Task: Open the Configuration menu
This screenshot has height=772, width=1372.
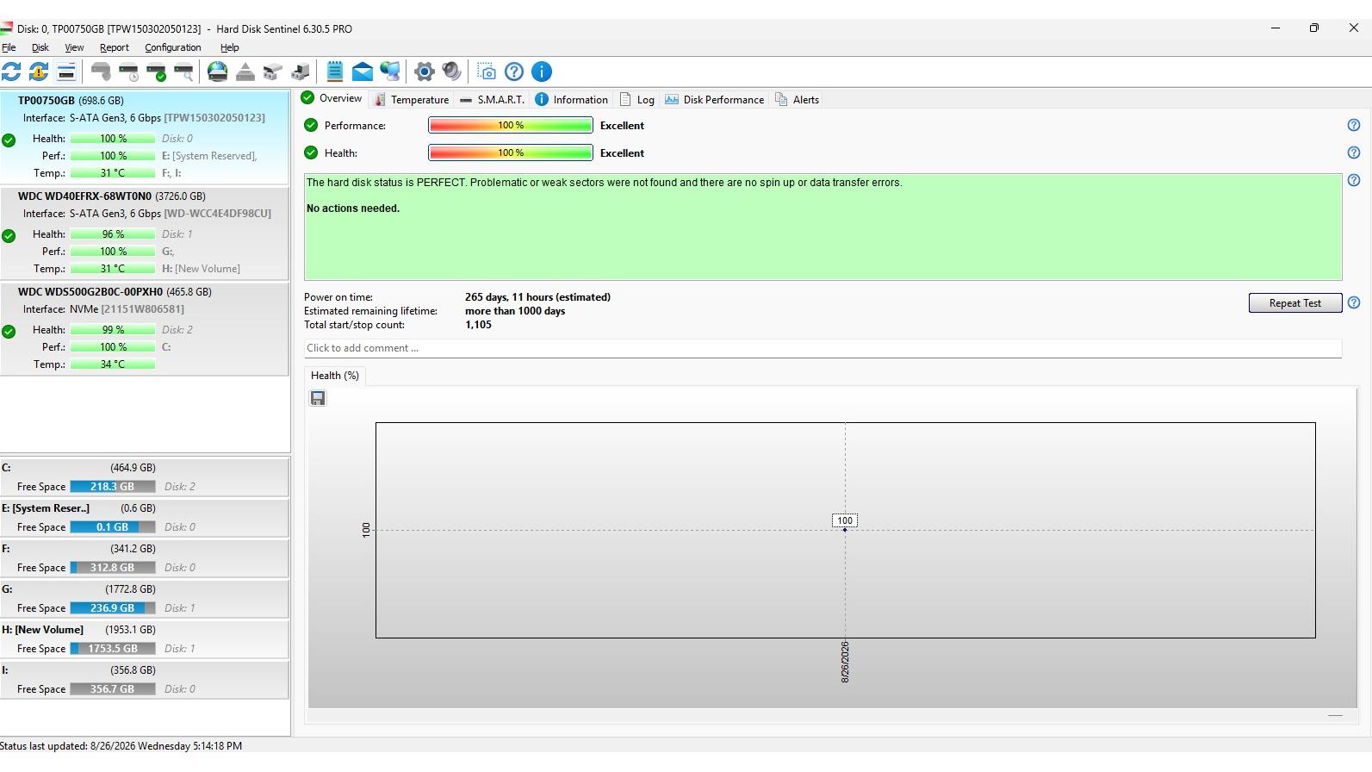Action: (173, 48)
